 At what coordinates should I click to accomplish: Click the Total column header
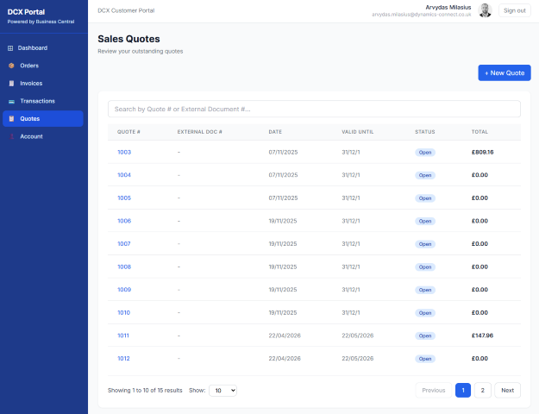[479, 132]
